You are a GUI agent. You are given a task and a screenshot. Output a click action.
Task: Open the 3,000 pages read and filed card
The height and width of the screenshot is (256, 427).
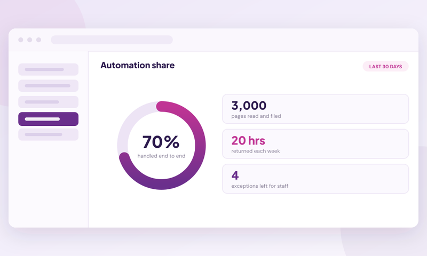(315, 109)
